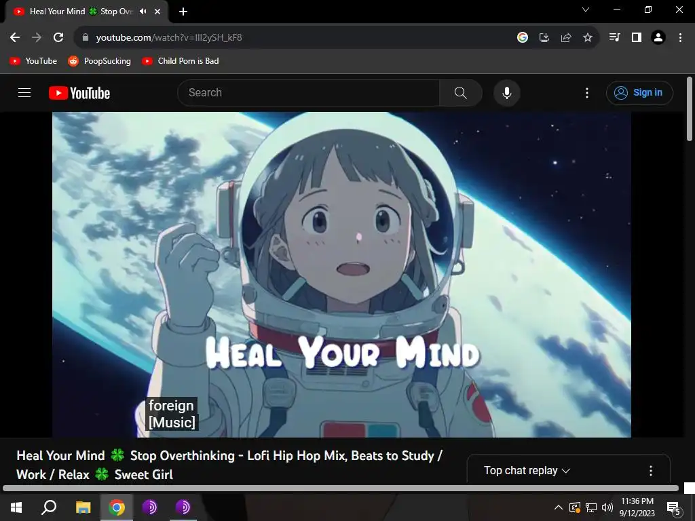Open the clock showing 11:36 PM

(x=637, y=507)
